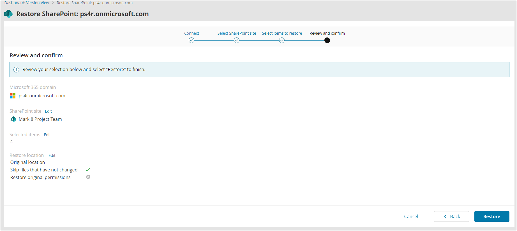Click SharePoint icon beside Mark 8 Project Team
Viewport: 517px width, 231px height.
tap(13, 119)
